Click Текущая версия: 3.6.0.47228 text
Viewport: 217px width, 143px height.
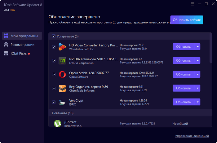click(x=137, y=123)
